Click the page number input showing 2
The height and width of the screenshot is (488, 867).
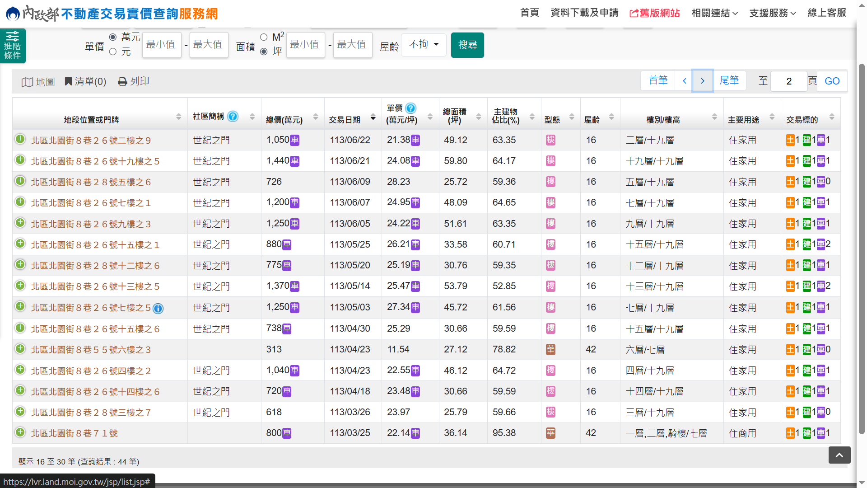click(x=789, y=81)
